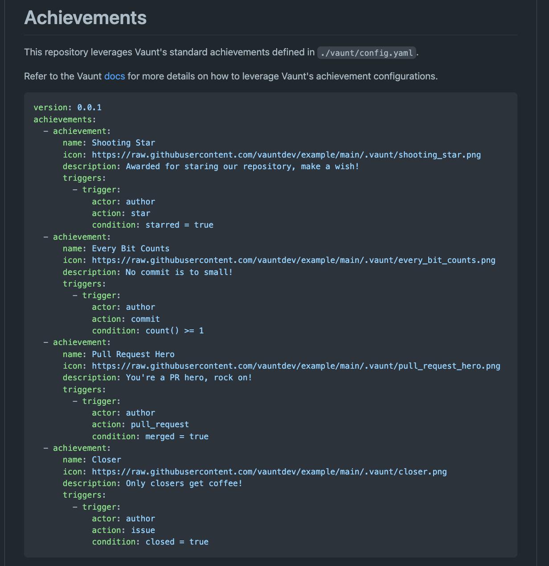Screen dimensions: 549x566
Task: Click condition: count() >= 1
Action: coord(148,331)
